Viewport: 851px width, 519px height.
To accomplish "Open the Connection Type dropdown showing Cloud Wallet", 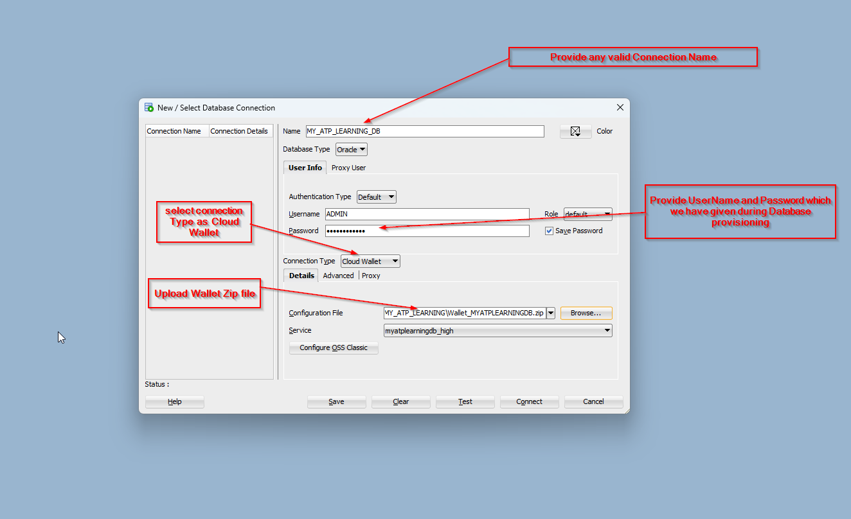I will coord(370,261).
